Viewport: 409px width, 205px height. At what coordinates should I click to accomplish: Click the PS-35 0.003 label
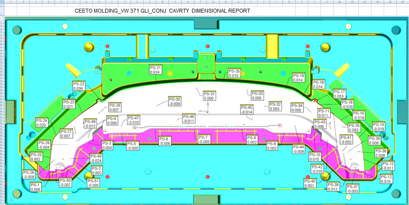coord(354,128)
